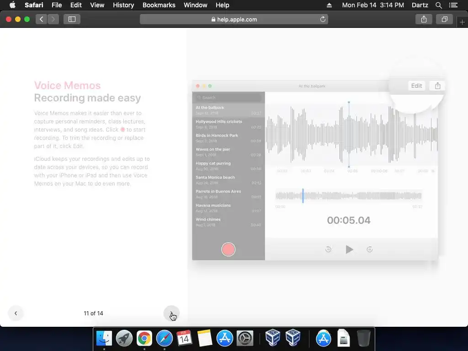Click Safari's forward arrow button
Viewport: 468px width, 351px height.
(53, 19)
